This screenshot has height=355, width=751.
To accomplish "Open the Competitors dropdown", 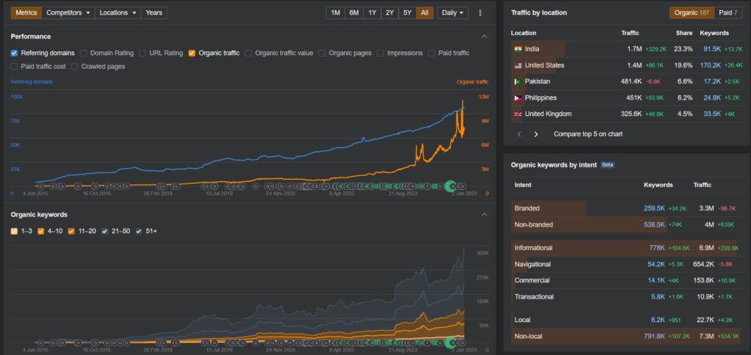I will [x=69, y=13].
